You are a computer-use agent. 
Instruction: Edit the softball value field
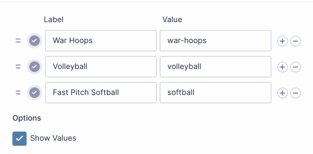tap(215, 93)
